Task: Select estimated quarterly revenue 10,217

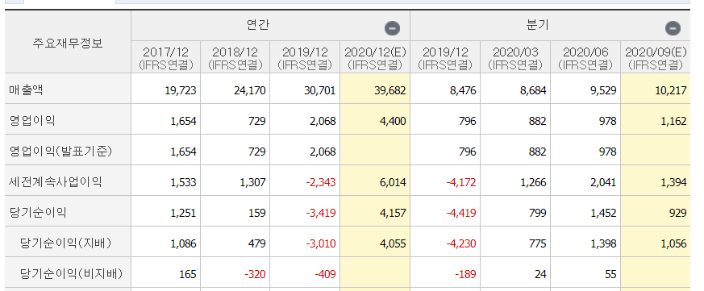Action: tap(670, 91)
